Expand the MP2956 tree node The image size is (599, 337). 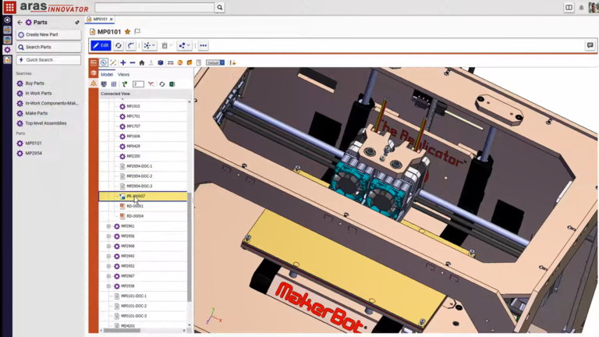(x=109, y=236)
